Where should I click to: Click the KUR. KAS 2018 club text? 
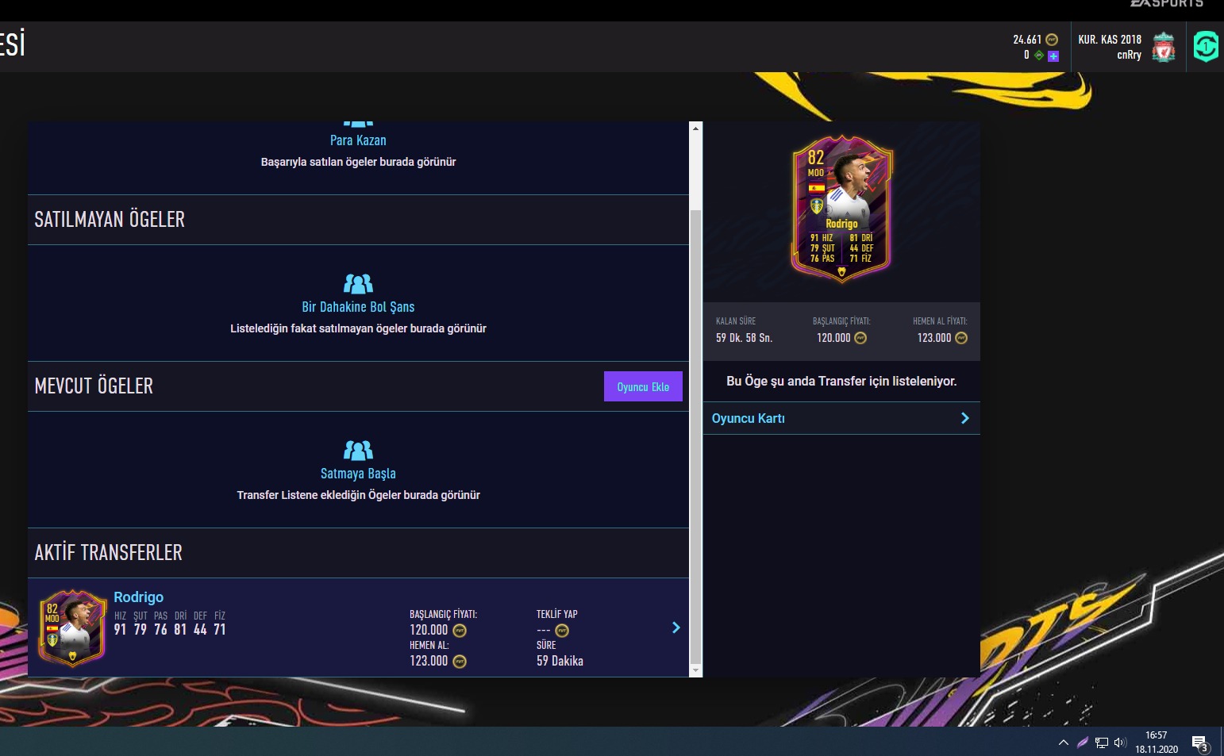(1110, 39)
